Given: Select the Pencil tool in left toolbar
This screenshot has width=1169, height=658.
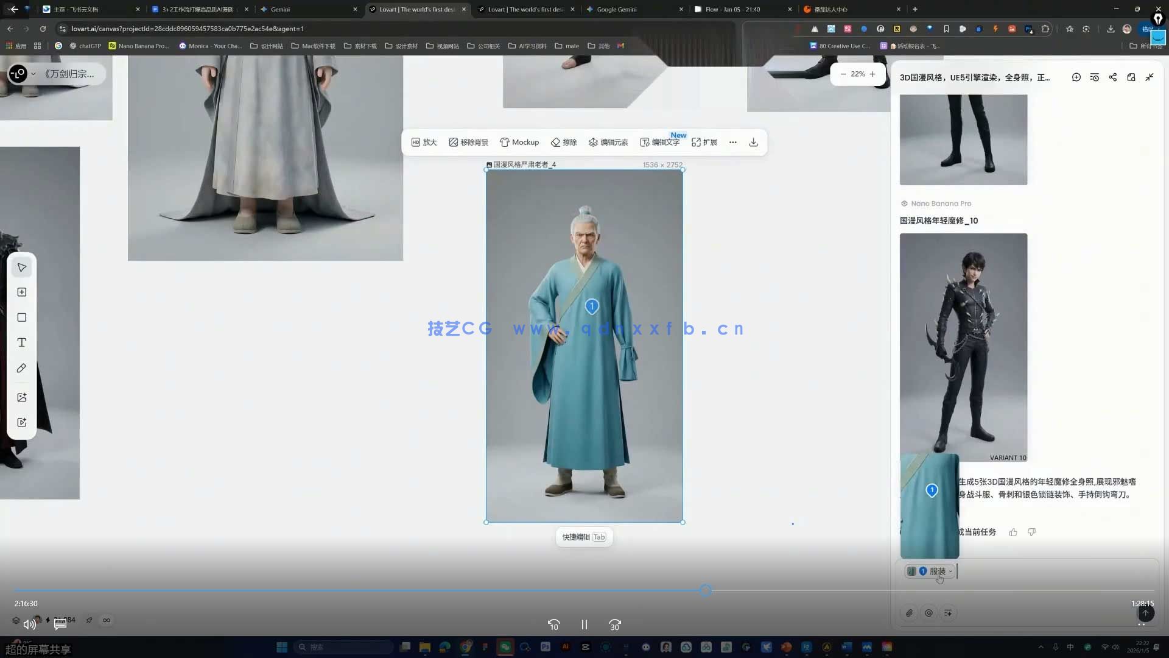Looking at the screenshot, I should point(21,368).
